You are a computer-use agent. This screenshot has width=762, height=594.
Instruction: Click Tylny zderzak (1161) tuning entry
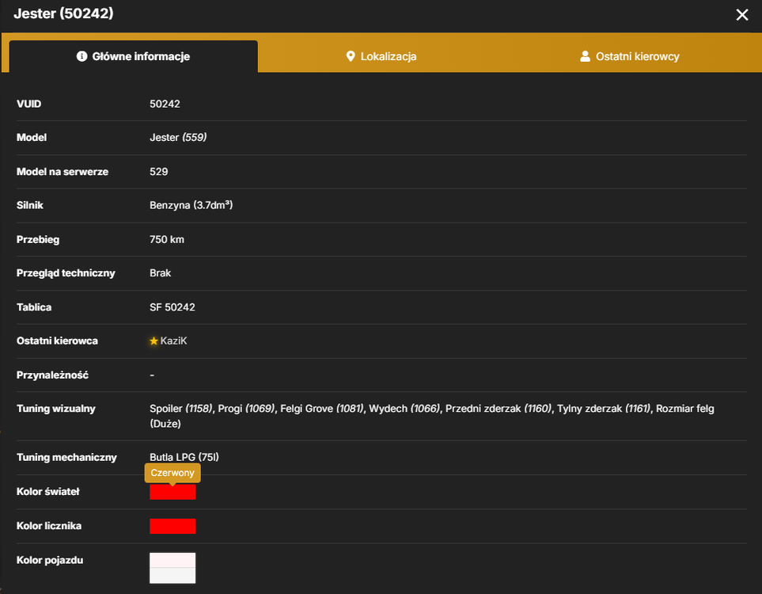click(604, 409)
